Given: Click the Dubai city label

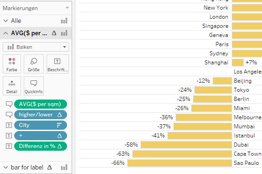Looking at the screenshot, I should pyautogui.click(x=241, y=145).
